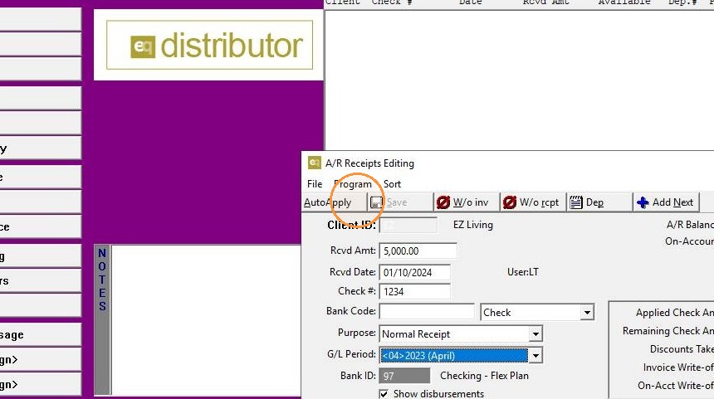This screenshot has height=399, width=714.
Task: Click the W/o rcpt red icon
Action: pyautogui.click(x=510, y=202)
